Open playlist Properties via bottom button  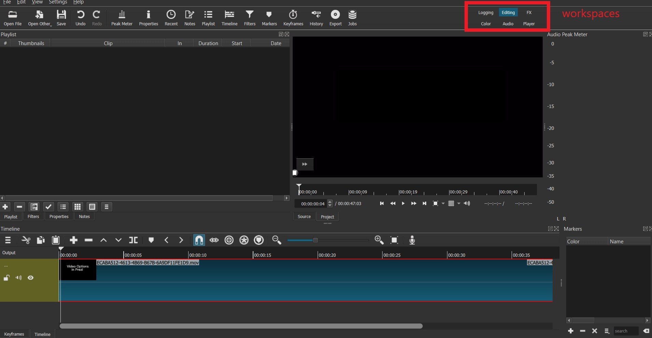59,216
